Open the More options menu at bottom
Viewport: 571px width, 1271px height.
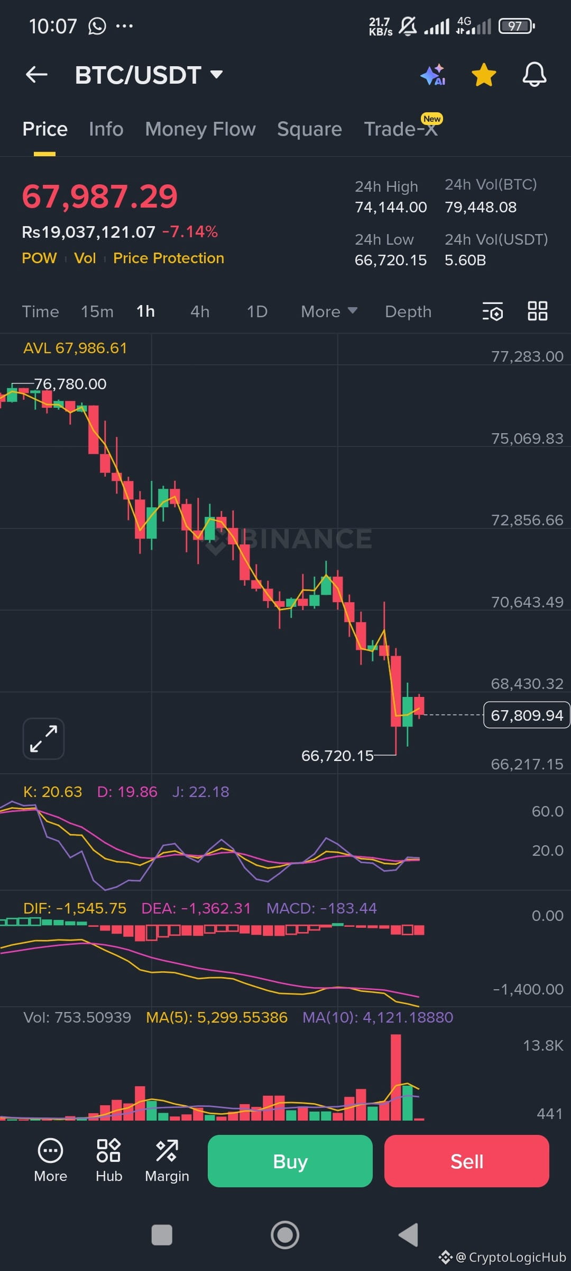tap(50, 1161)
